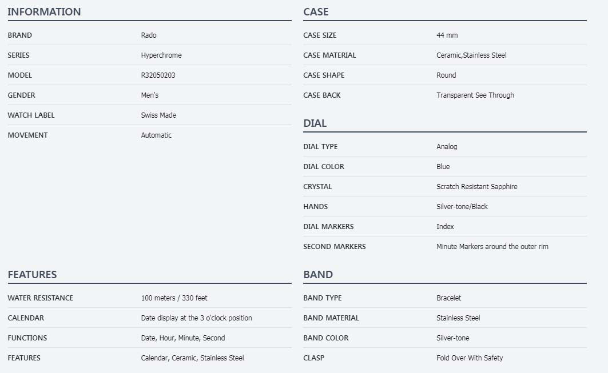Click Scratch Resistant Sapphire crystal value
This screenshot has height=373, width=608.
(x=477, y=187)
